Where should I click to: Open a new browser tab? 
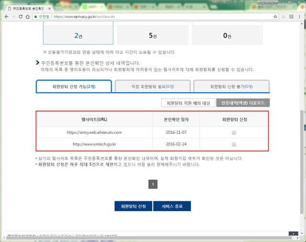[58, 9]
